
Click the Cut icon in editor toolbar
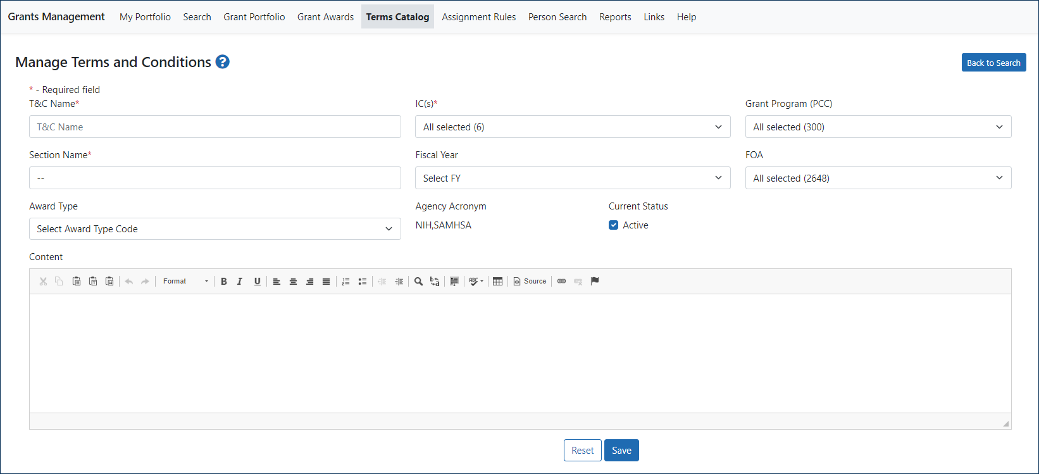pyautogui.click(x=43, y=282)
